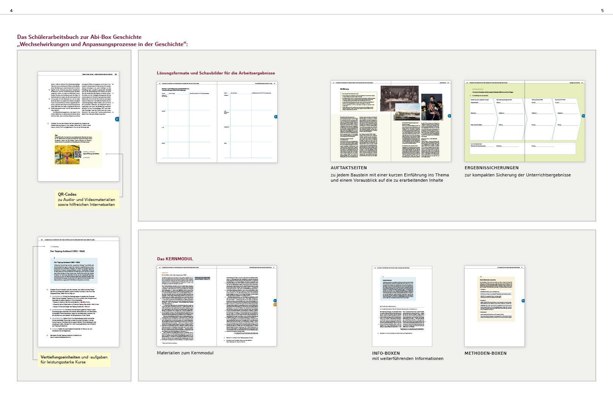Click blue marker on Ergebnissicherungen spread edge
The width and height of the screenshot is (613, 414).
583,116
